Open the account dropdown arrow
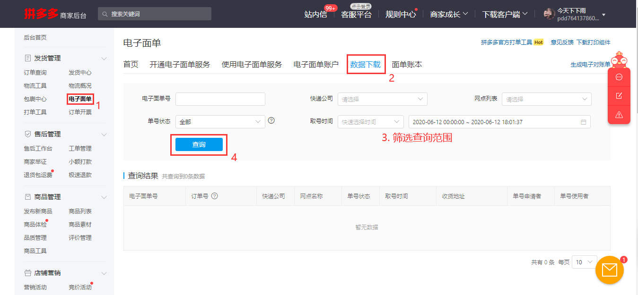 pos(603,15)
